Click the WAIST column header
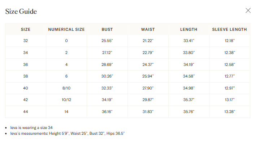Screen dimensions: 256x142 pos(148,29)
